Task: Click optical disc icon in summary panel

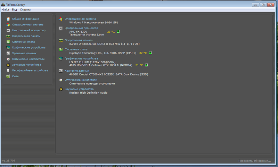Action: click(x=61, y=80)
